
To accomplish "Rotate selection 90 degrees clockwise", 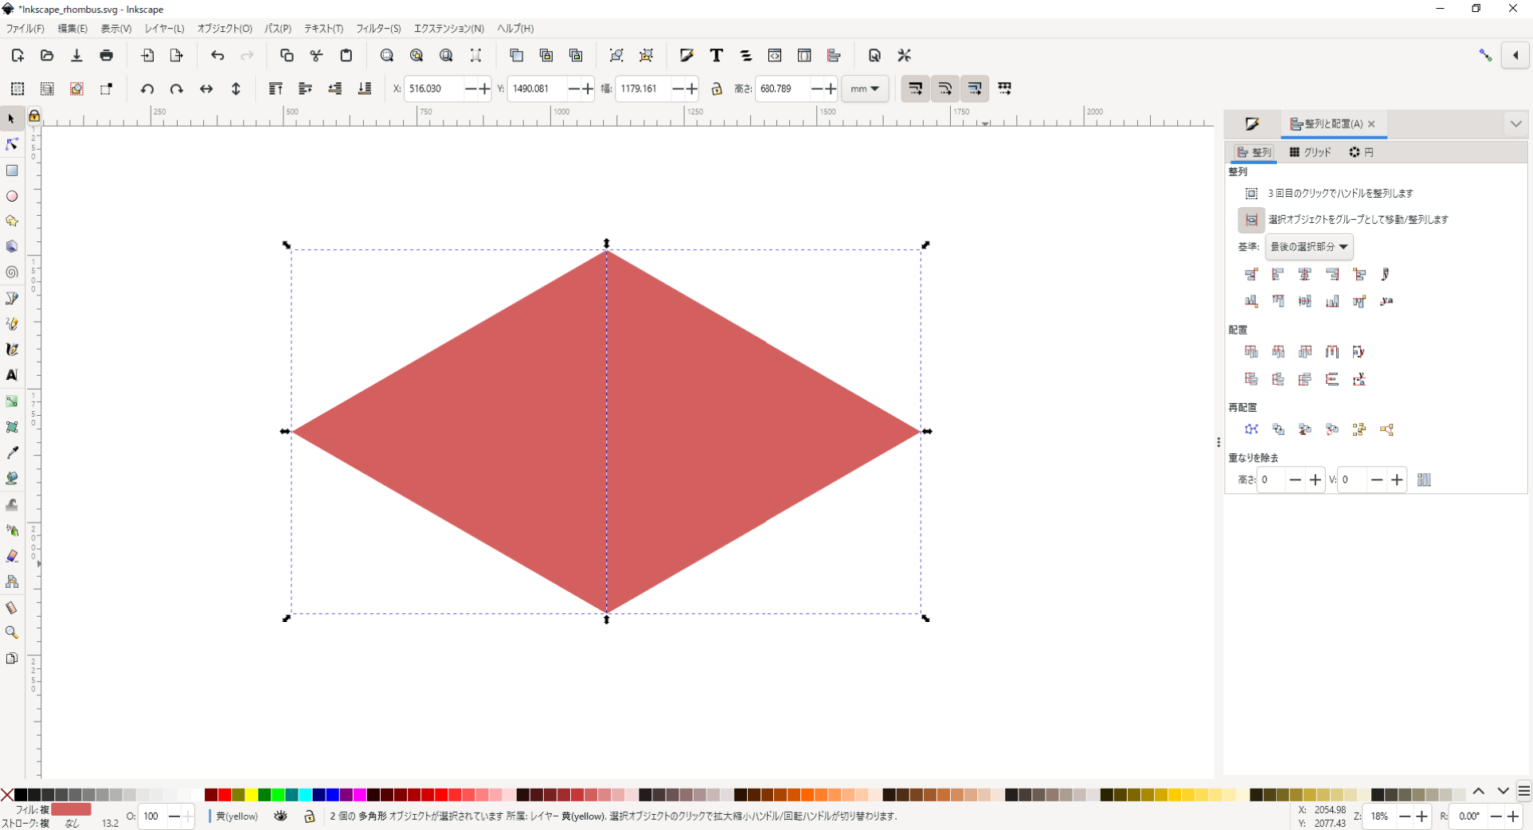I will [176, 89].
